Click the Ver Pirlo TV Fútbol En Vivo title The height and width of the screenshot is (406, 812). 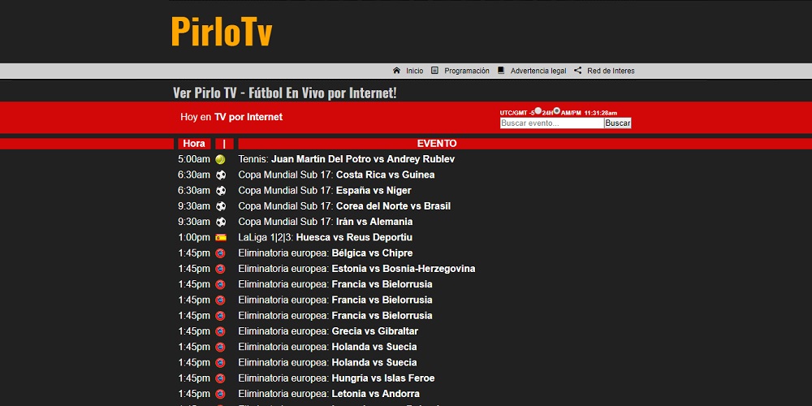(x=285, y=93)
